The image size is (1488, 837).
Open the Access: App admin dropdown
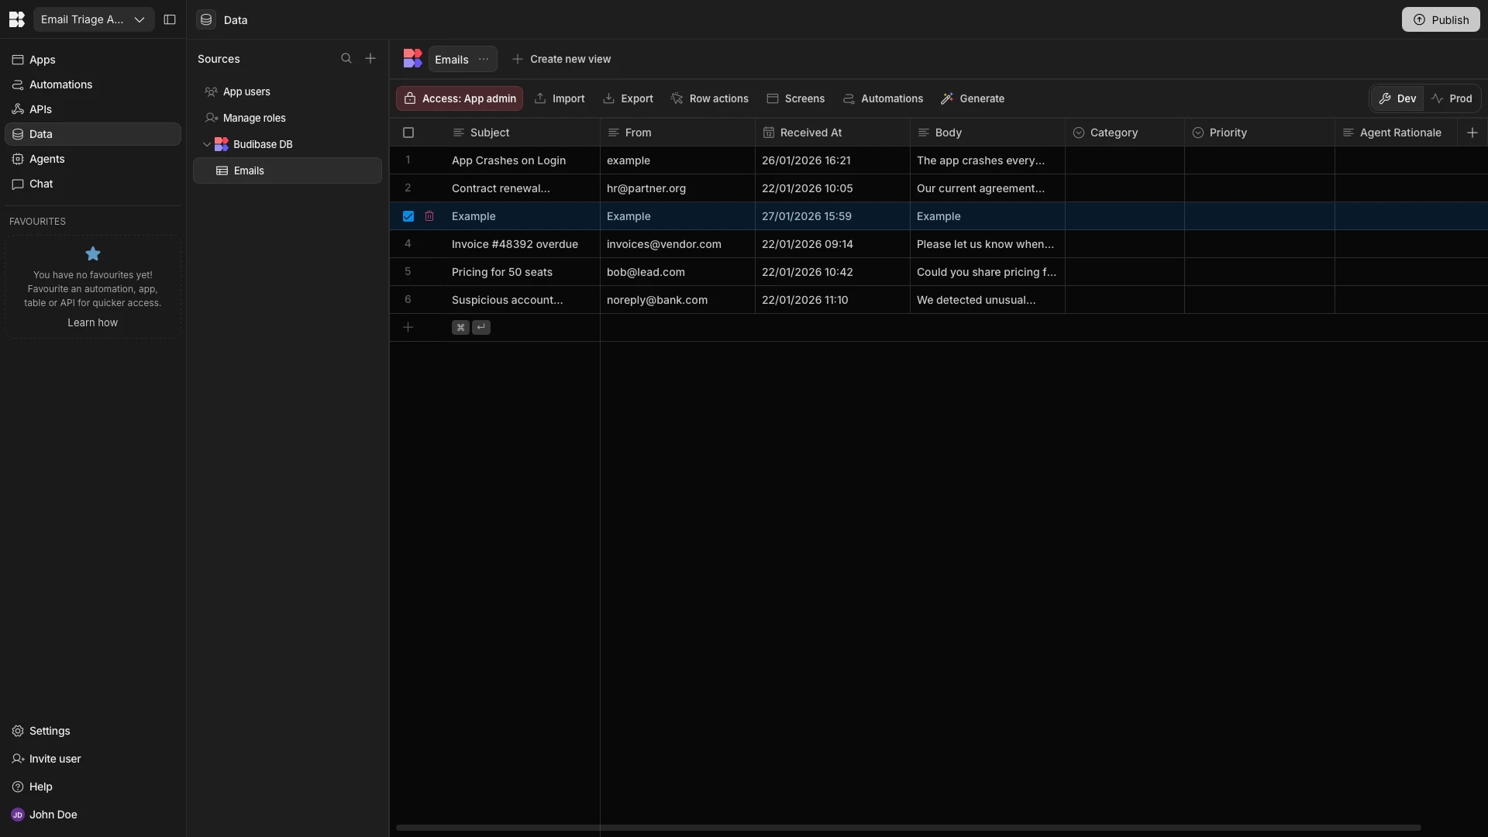coord(460,98)
